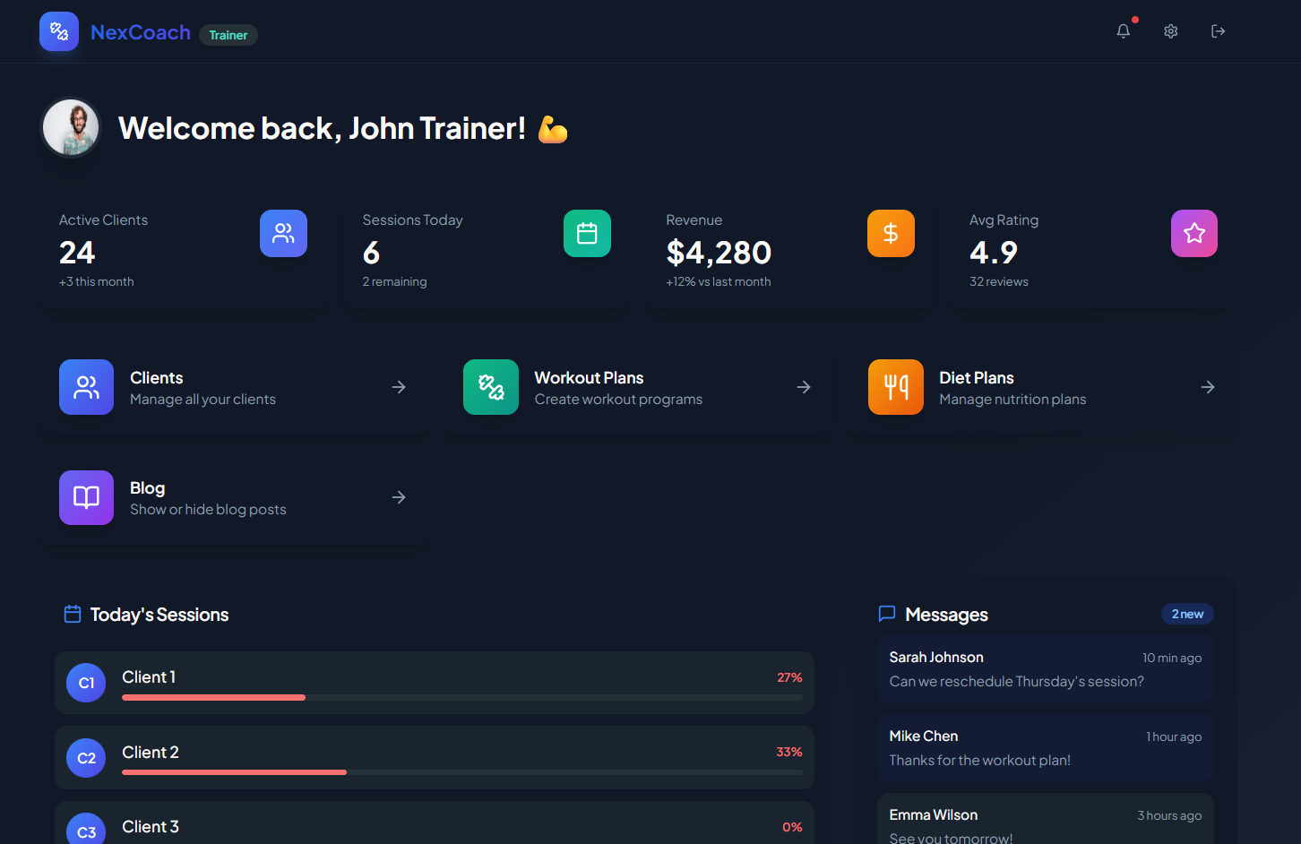Click the blue Clients card icon
1301x844 pixels.
(86, 387)
